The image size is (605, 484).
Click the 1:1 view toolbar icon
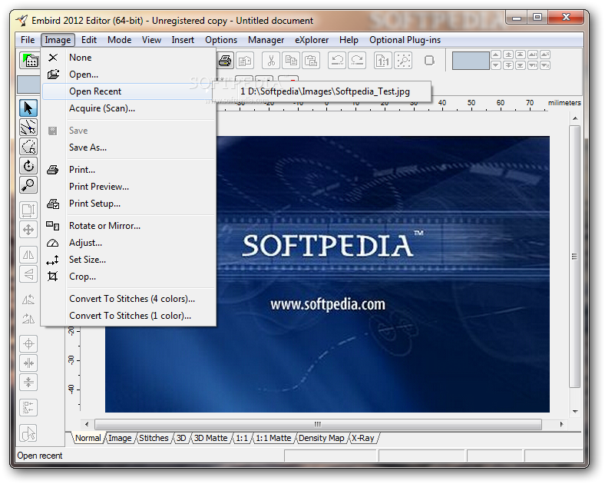tap(383, 61)
